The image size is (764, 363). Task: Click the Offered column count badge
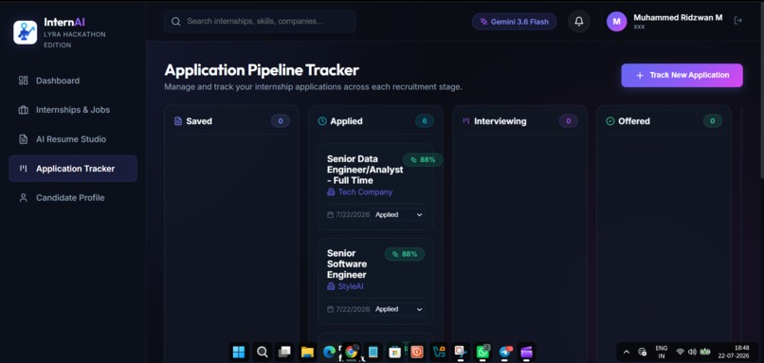[x=713, y=120]
